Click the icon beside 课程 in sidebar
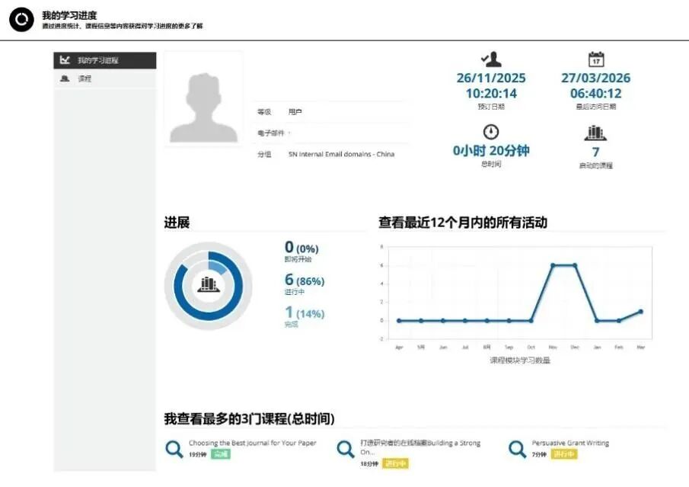The width and height of the screenshot is (689, 487). (x=65, y=78)
